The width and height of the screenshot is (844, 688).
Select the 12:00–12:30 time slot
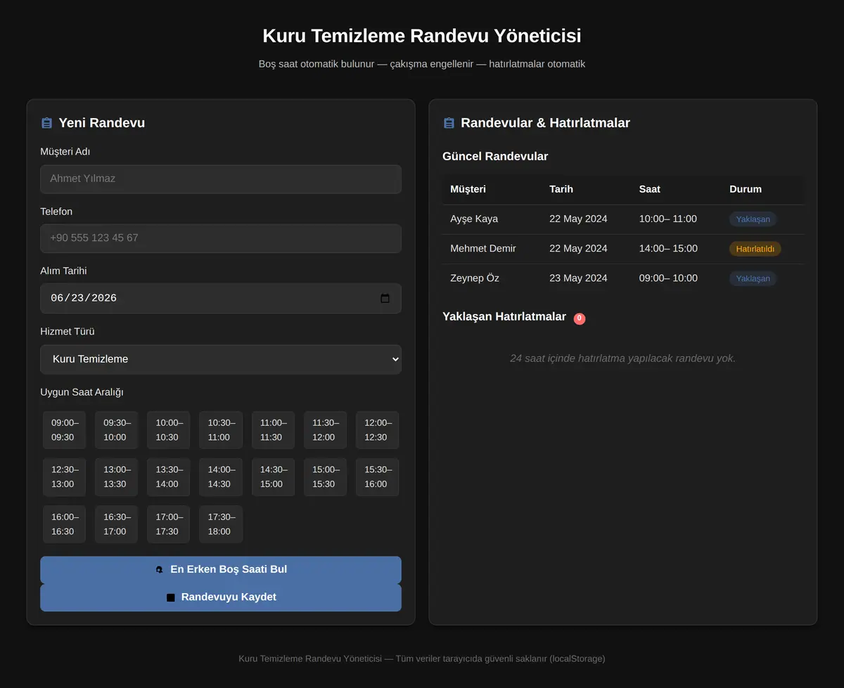[x=377, y=430]
